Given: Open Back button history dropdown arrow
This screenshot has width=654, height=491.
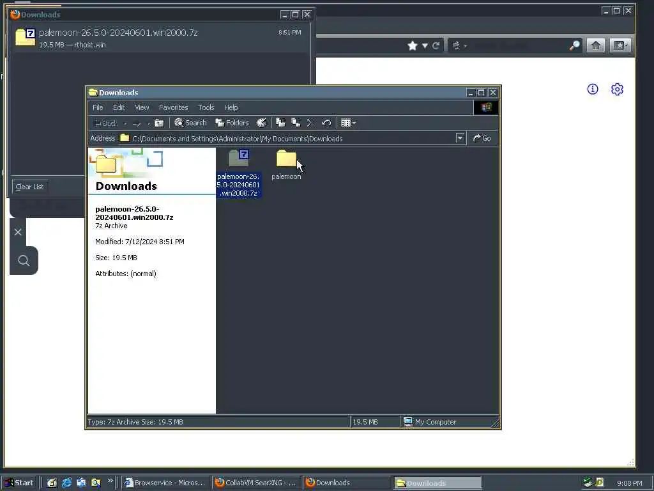Looking at the screenshot, I should (125, 123).
